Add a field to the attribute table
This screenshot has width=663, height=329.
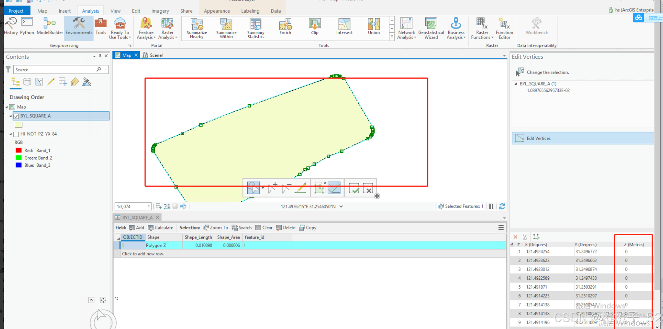tap(136, 228)
